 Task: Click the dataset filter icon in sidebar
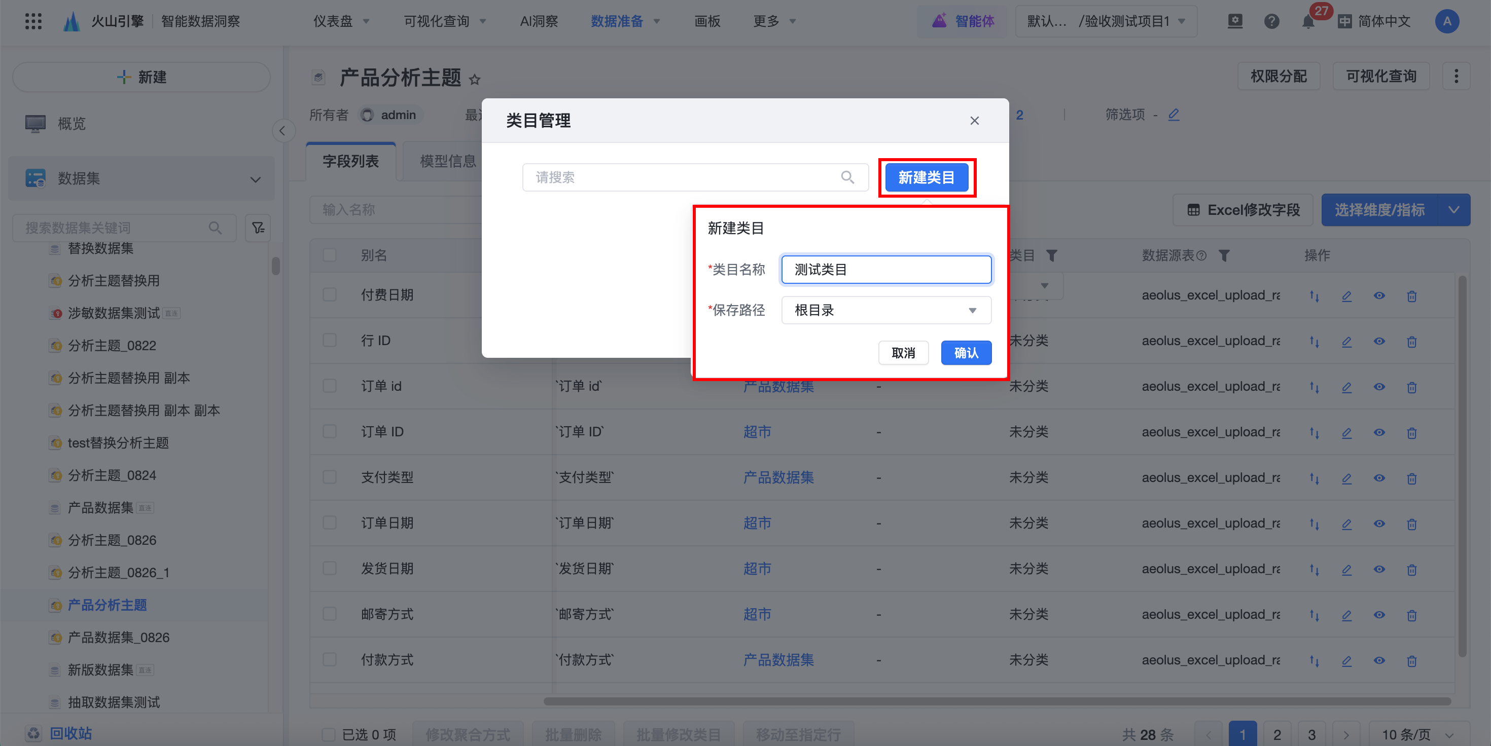(258, 228)
